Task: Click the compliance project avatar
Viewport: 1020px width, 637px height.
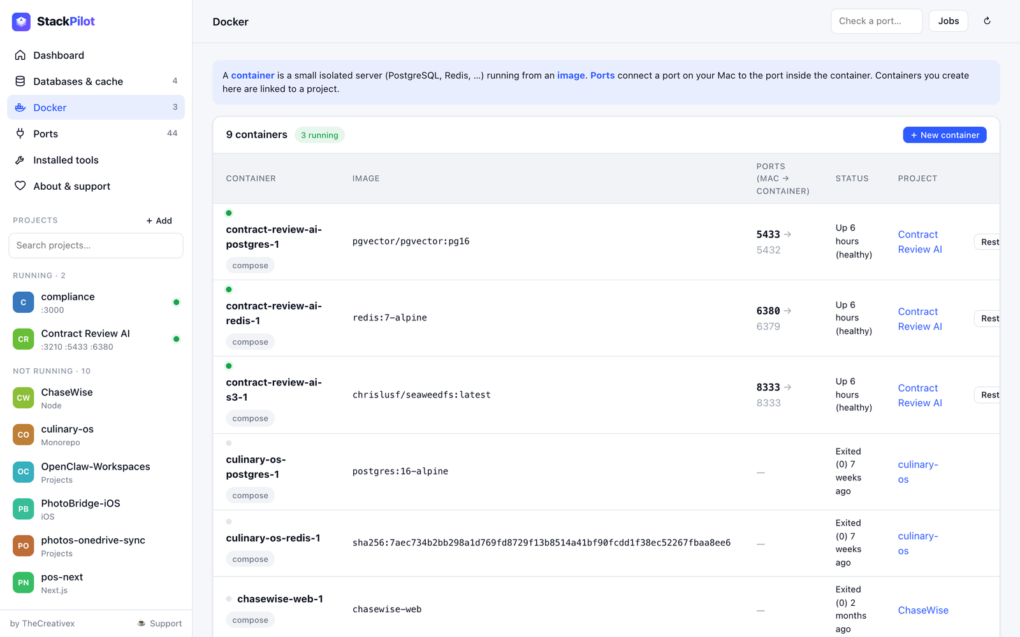Action: tap(24, 303)
